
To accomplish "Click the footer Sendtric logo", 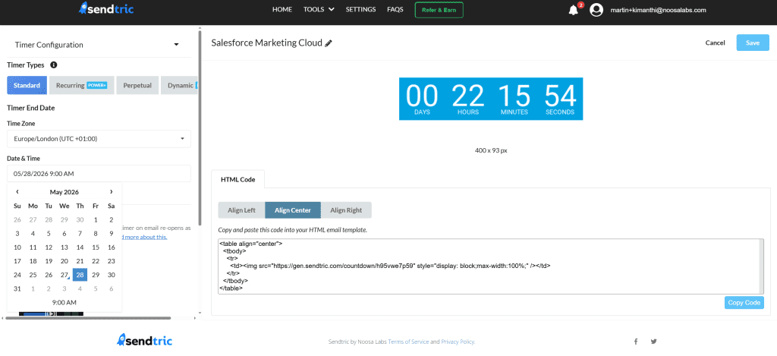I will (x=145, y=340).
